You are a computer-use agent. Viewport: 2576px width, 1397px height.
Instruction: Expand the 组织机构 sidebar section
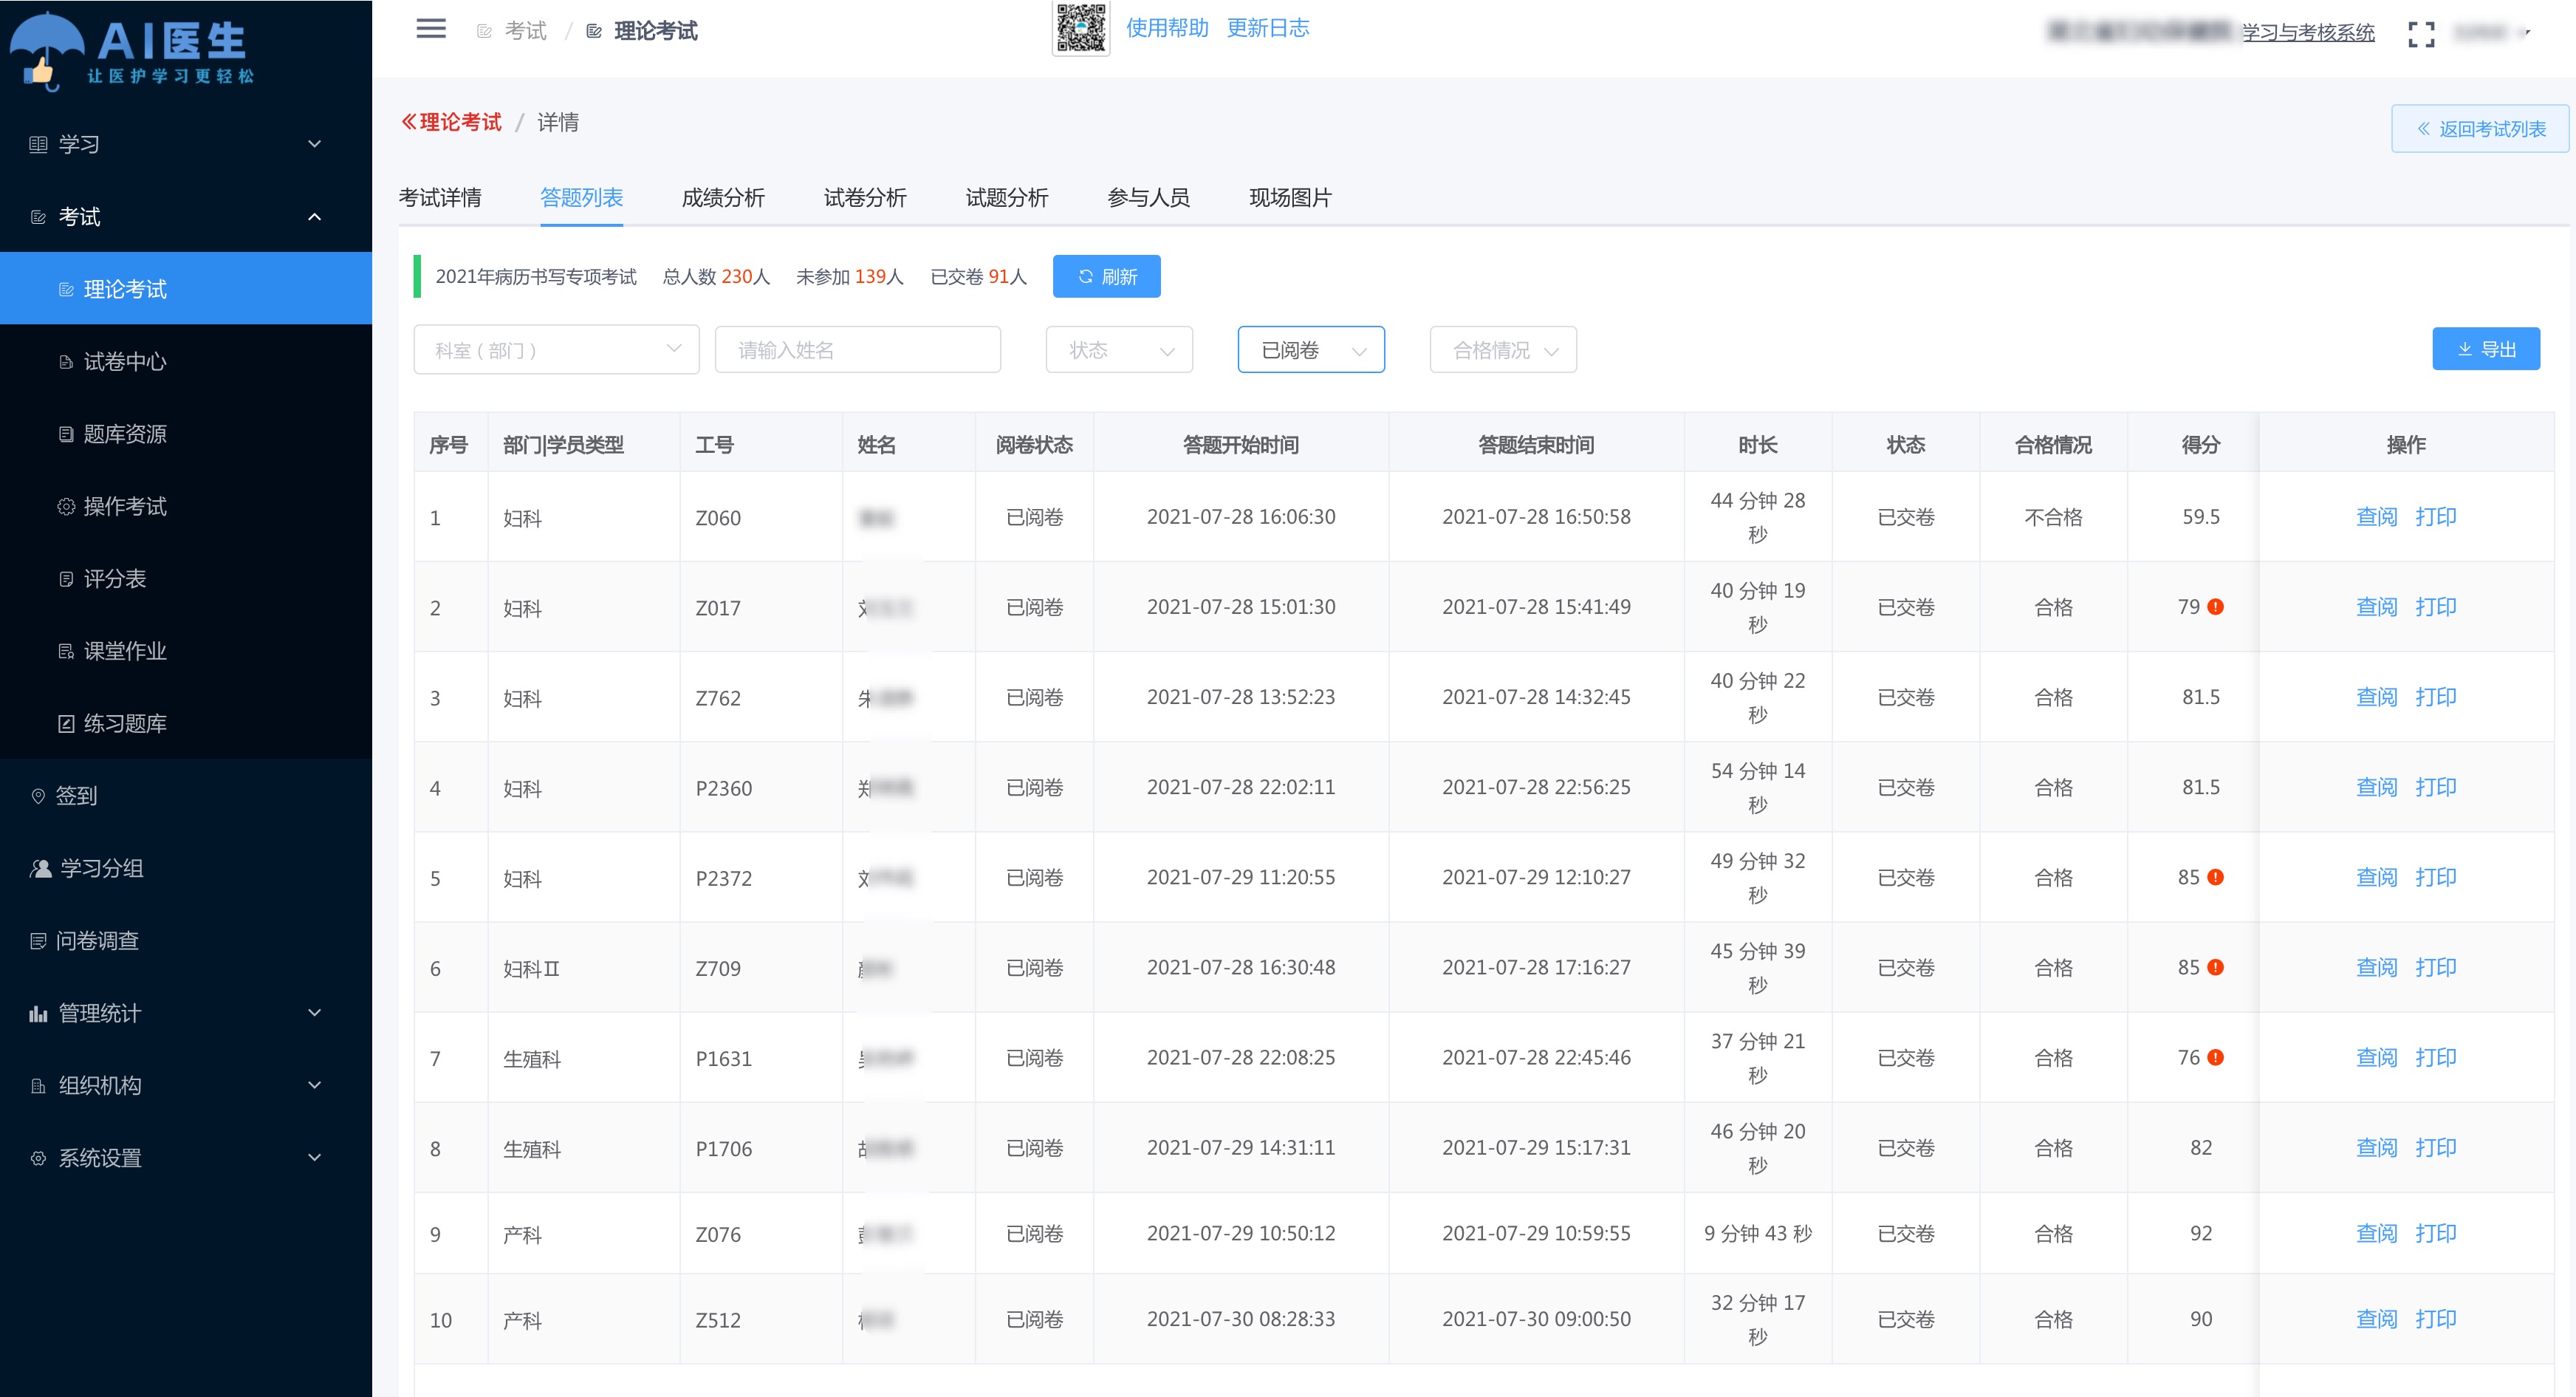click(x=186, y=1085)
